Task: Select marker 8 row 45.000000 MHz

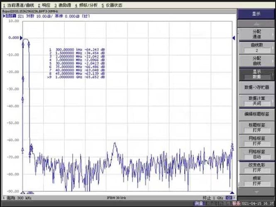Action: (x=77, y=74)
